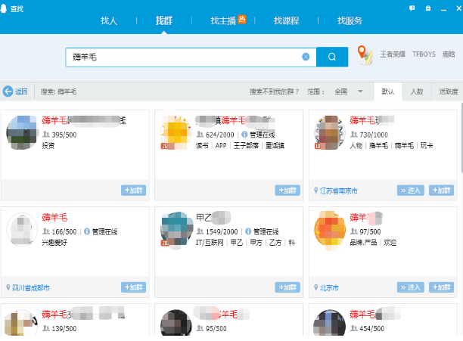Open the 搜索不到我的群？ help link
The height and width of the screenshot is (341, 463).
click(x=275, y=91)
